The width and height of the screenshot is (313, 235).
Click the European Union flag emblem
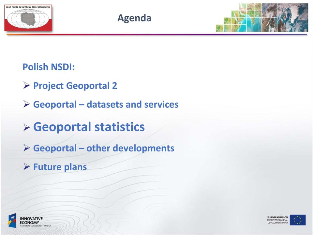tap(298, 220)
